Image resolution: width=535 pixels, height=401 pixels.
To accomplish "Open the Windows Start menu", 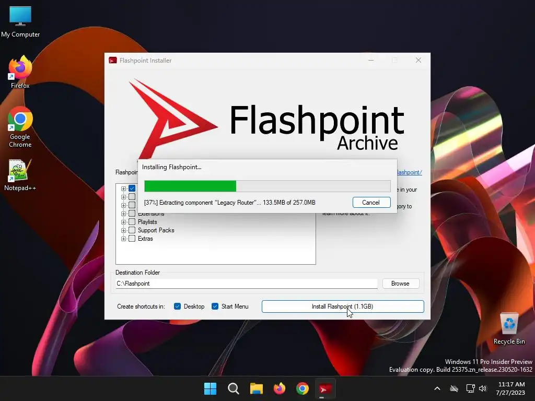I will [210, 388].
